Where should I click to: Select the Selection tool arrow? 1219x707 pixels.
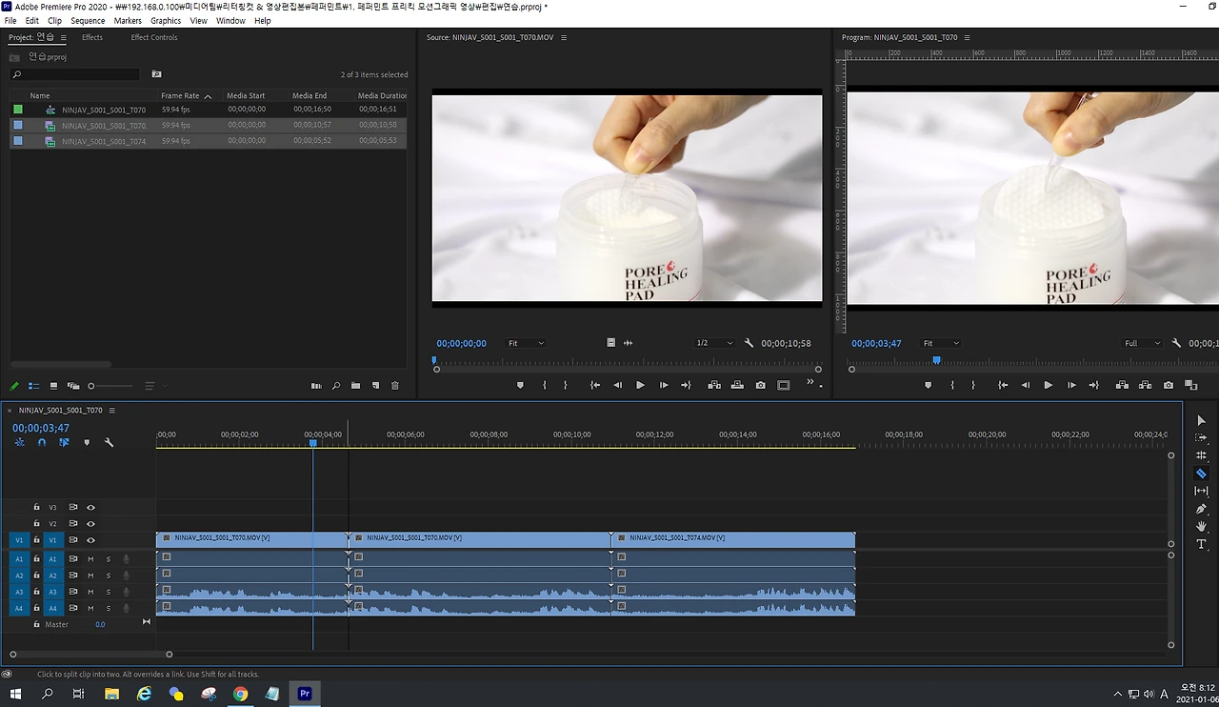point(1201,420)
